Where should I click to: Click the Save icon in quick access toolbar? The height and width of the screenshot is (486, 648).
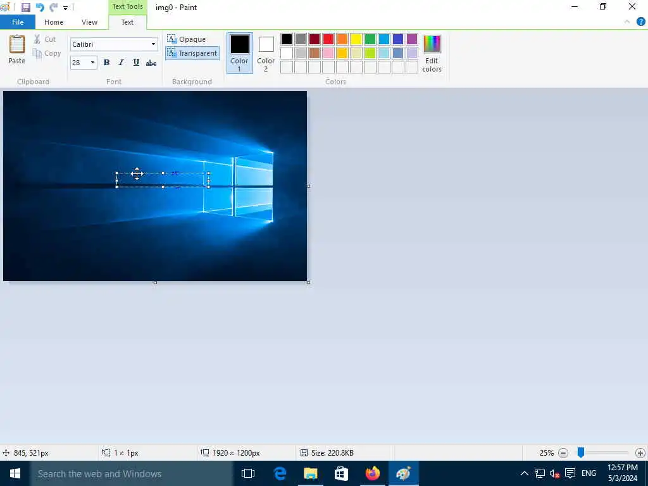coord(25,8)
